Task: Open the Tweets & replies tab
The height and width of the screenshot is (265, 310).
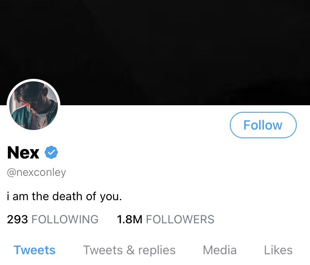Action: tap(129, 251)
